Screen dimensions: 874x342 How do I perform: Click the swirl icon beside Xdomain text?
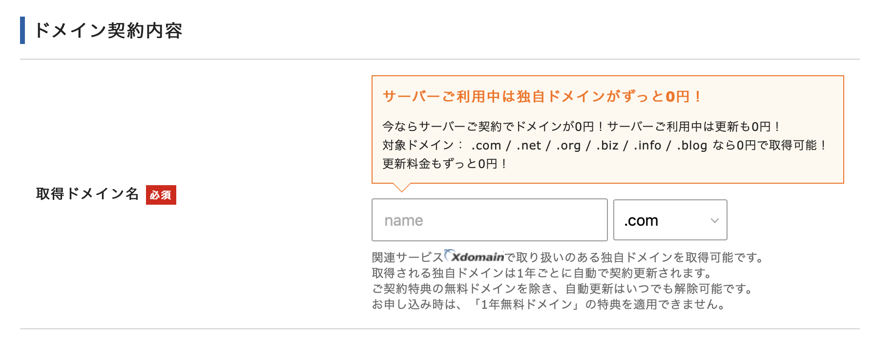coord(449,255)
